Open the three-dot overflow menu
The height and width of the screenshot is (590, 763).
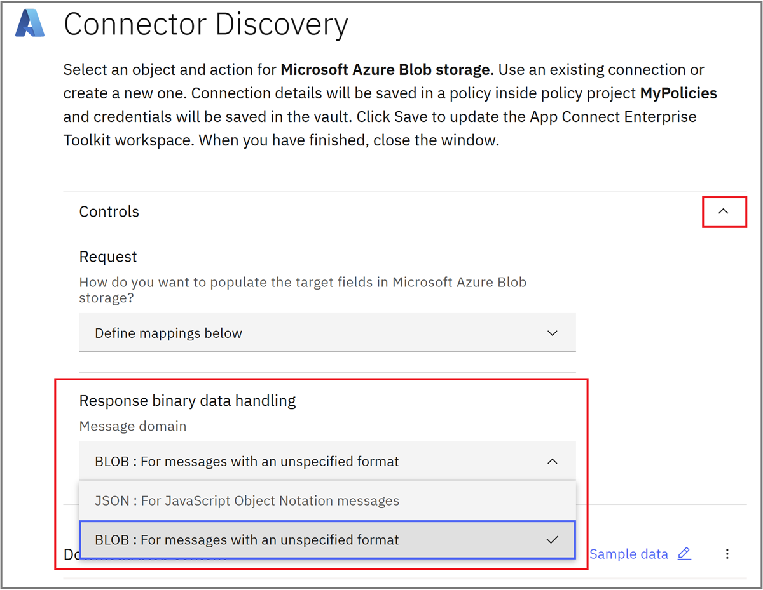click(x=727, y=554)
